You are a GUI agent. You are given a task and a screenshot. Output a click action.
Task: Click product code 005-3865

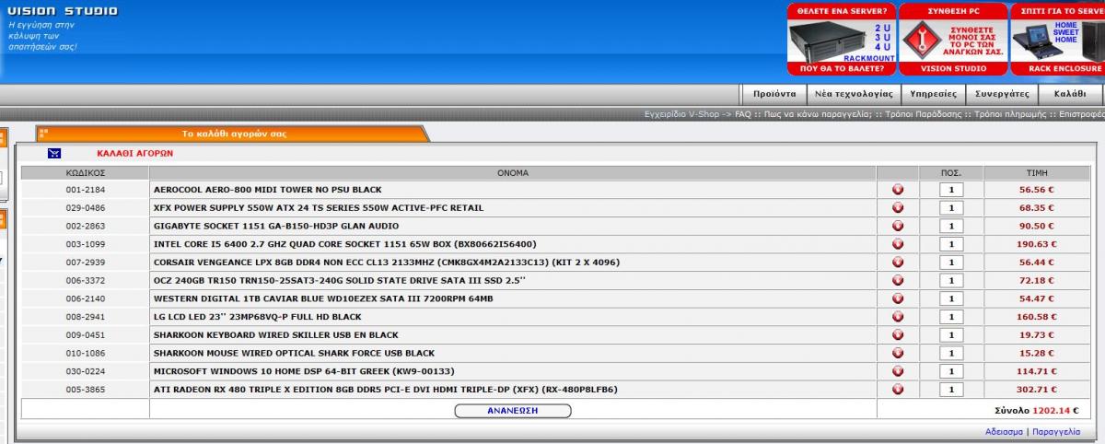(86, 390)
